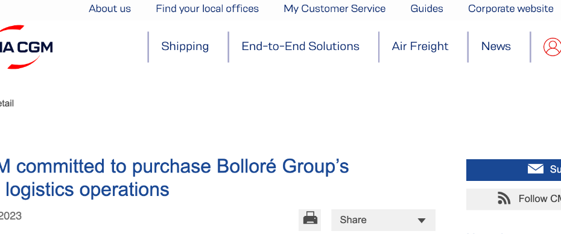Click the blue Subscribe button

(513, 170)
